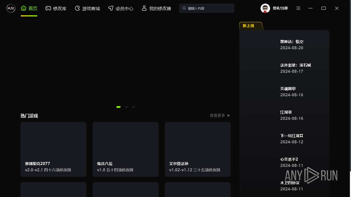Click the v1.02-v1.12 三十五项修改器 text

tap(195, 170)
